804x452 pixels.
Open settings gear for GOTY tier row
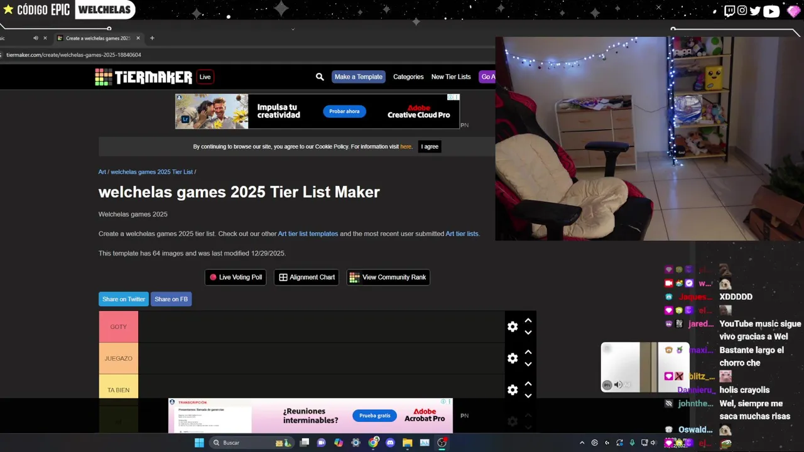point(513,326)
